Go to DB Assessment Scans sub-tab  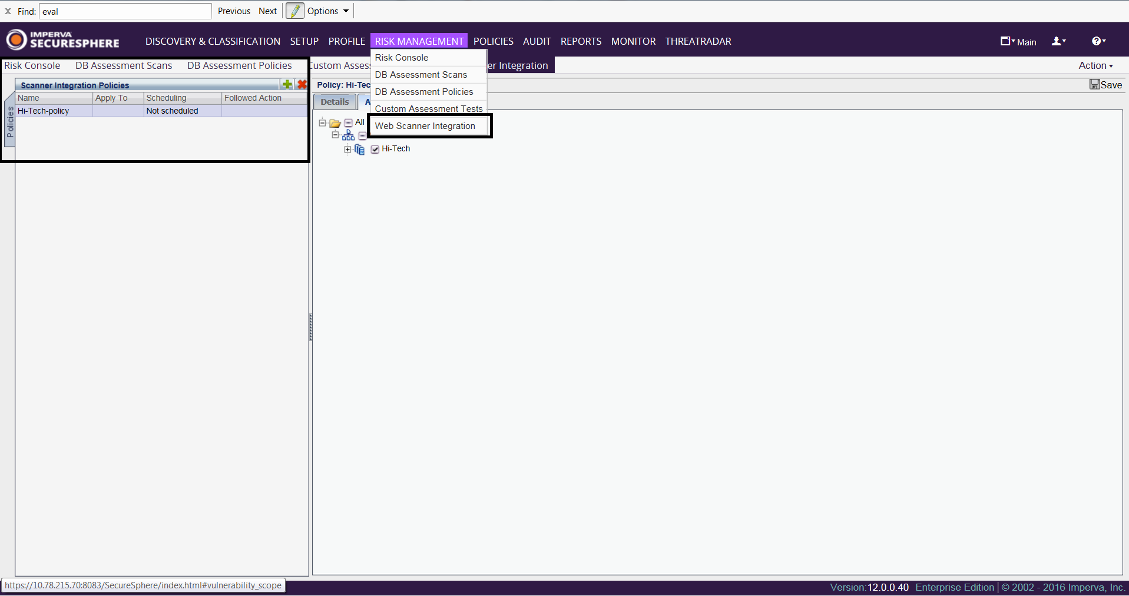pyautogui.click(x=124, y=65)
